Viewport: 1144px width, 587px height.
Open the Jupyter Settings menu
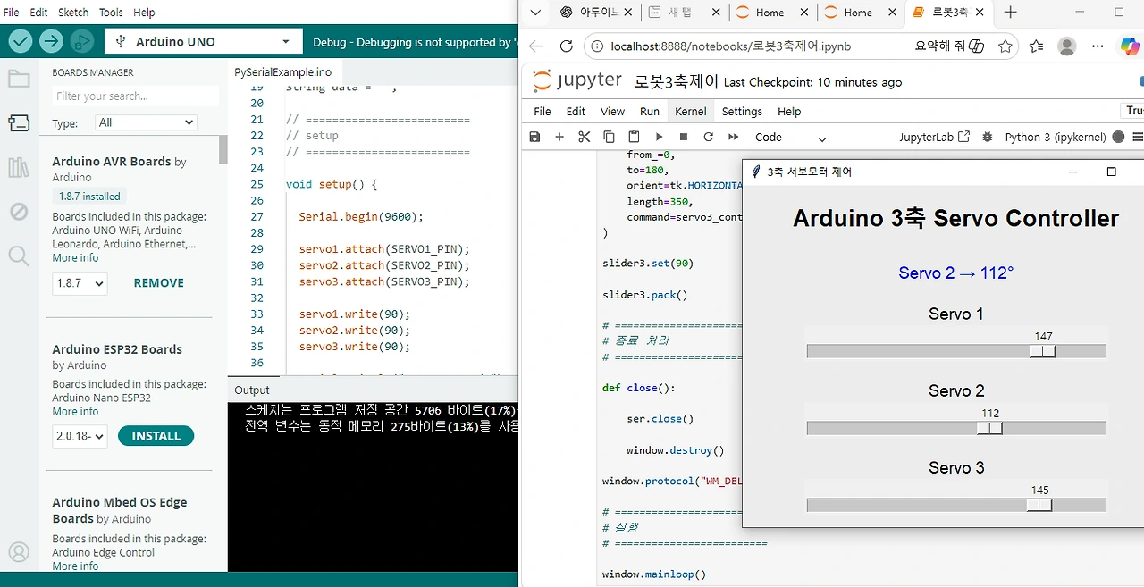742,112
